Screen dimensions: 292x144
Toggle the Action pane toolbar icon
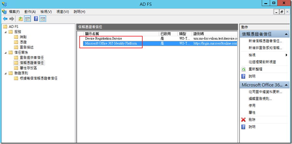(43, 19)
